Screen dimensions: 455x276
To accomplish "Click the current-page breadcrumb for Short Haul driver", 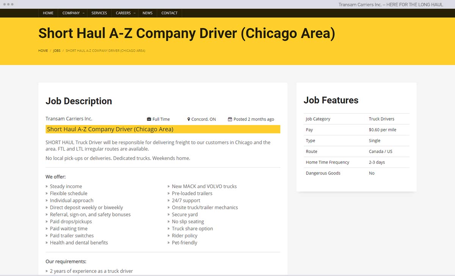I will click(x=105, y=50).
